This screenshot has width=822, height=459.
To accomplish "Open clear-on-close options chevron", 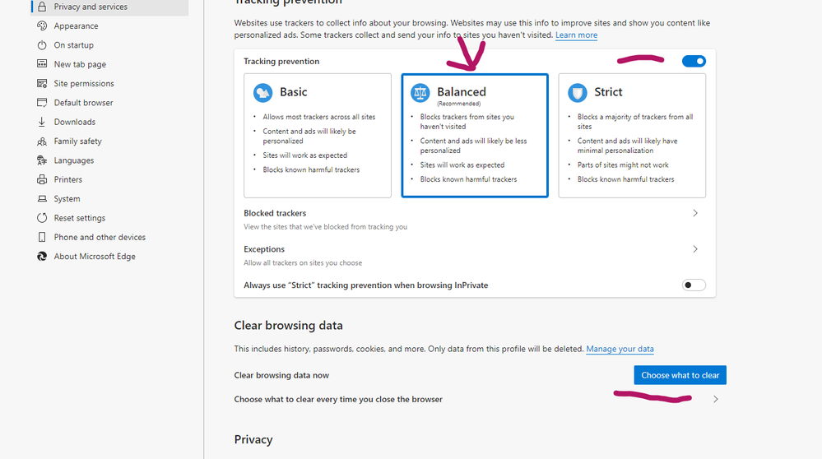I will tap(716, 399).
